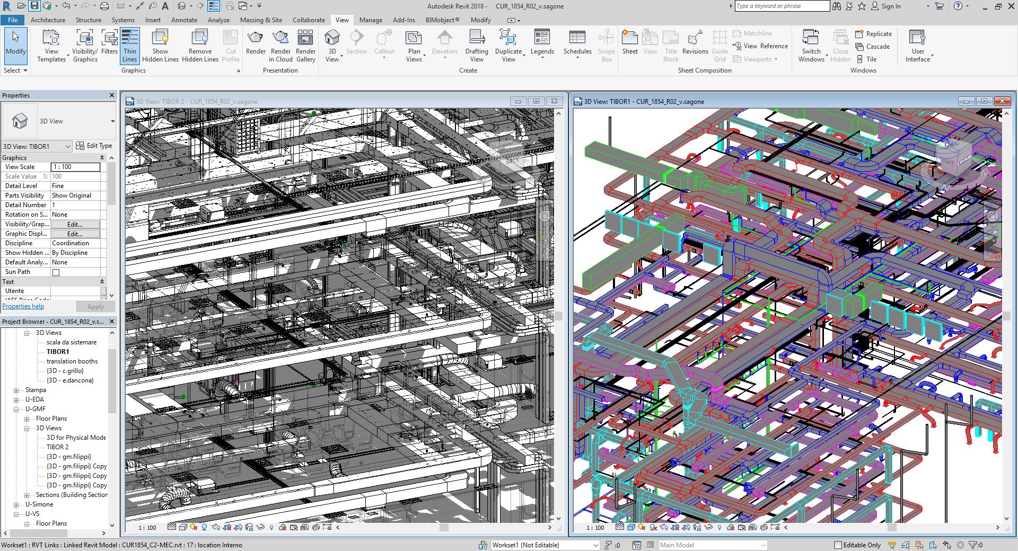Click Replicate window tool

(874, 34)
